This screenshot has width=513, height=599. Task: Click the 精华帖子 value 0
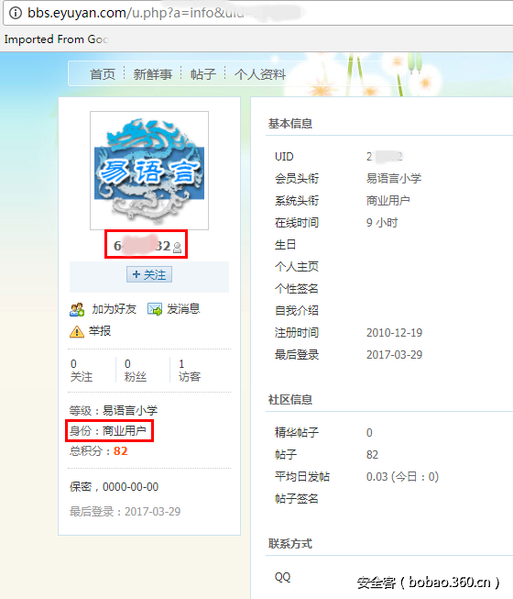coord(369,433)
